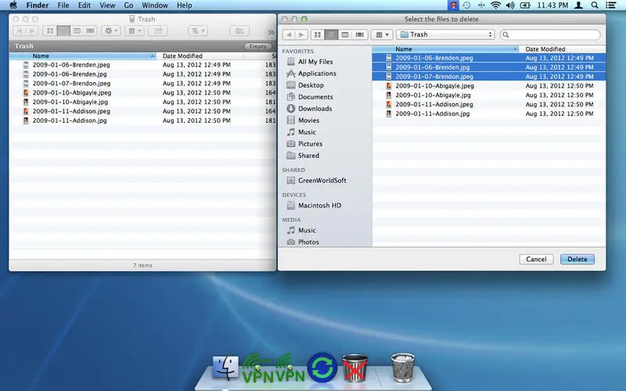Open the Edit menu
Image resolution: width=626 pixels, height=391 pixels.
84,5
